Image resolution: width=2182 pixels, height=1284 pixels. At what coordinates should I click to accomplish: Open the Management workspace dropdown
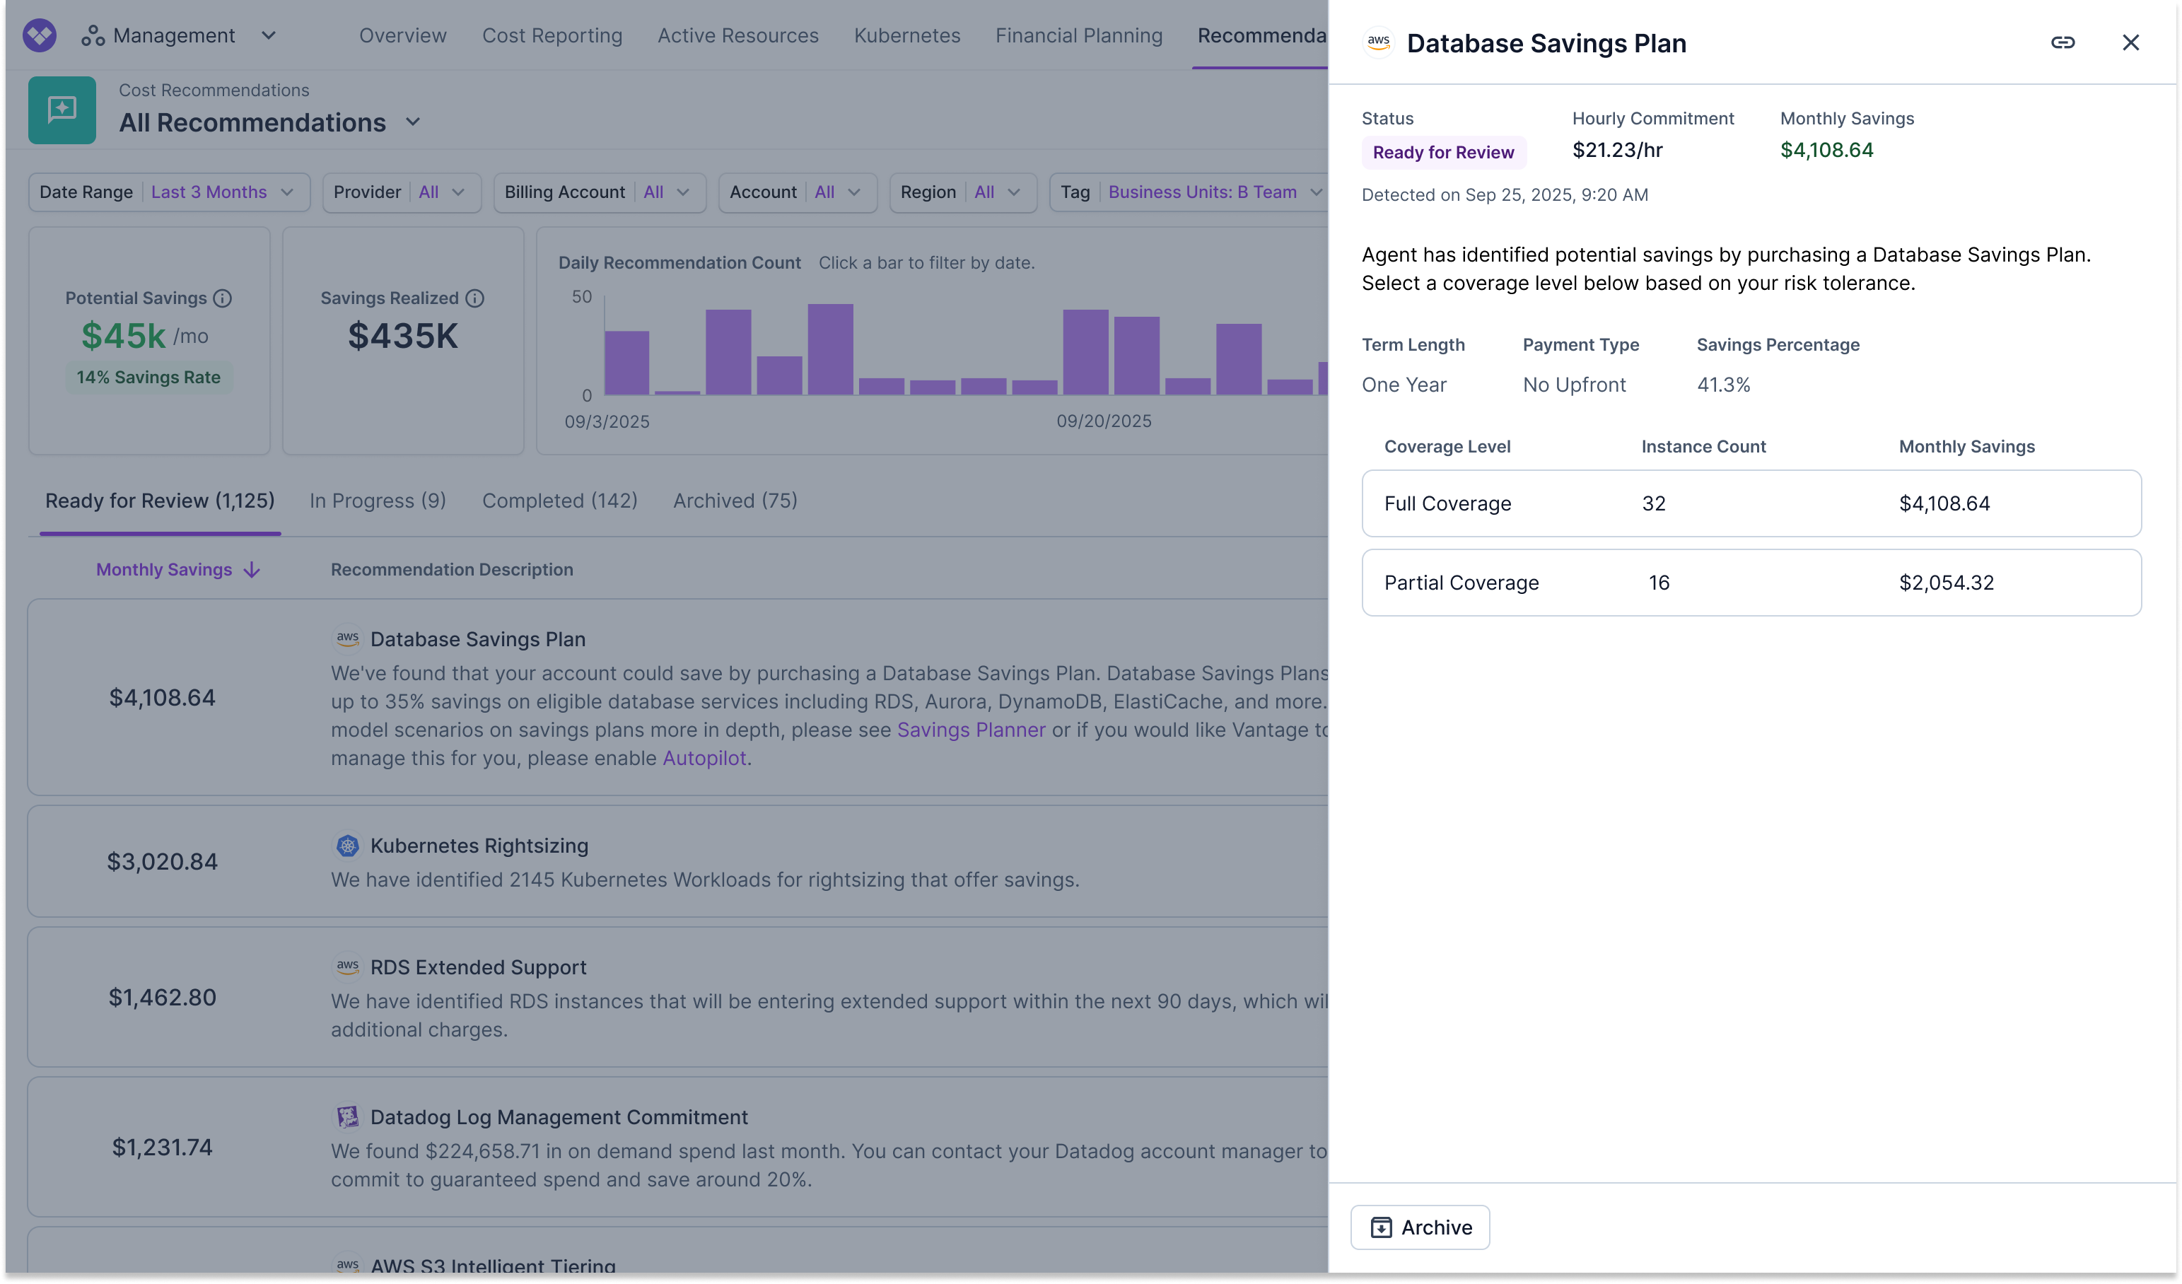(269, 35)
